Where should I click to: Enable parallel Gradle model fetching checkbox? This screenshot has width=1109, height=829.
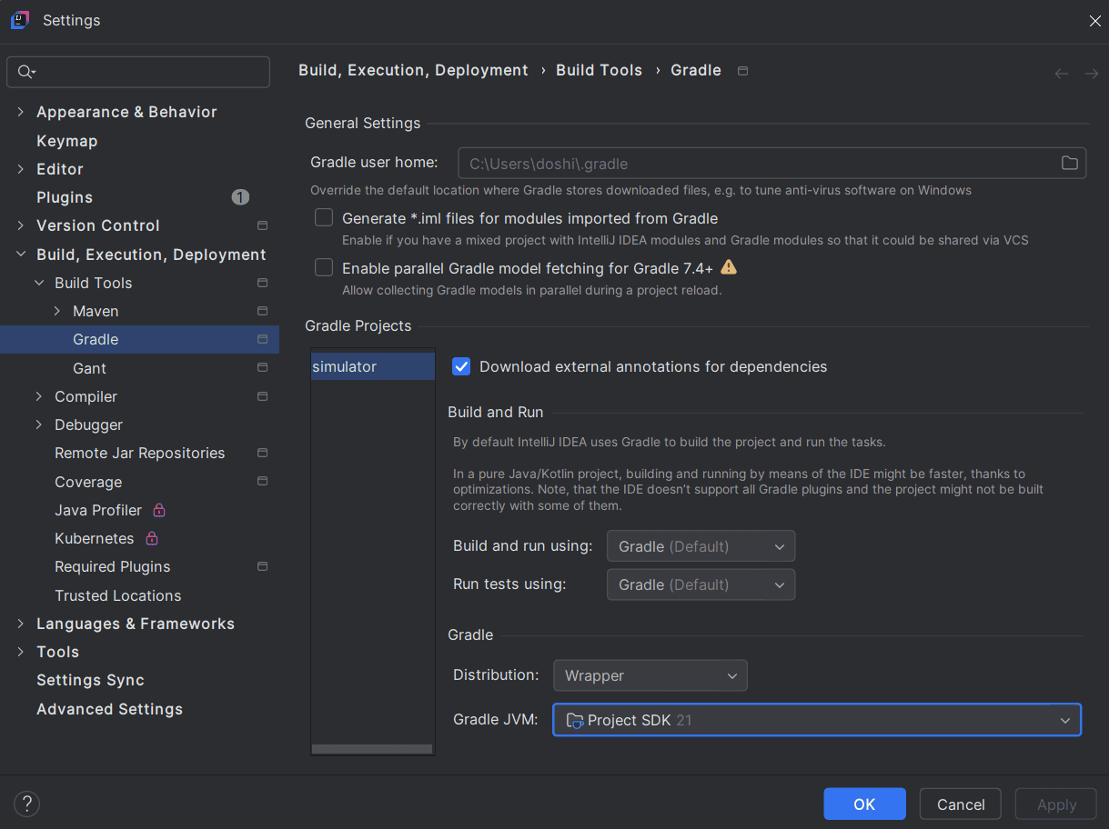point(324,268)
